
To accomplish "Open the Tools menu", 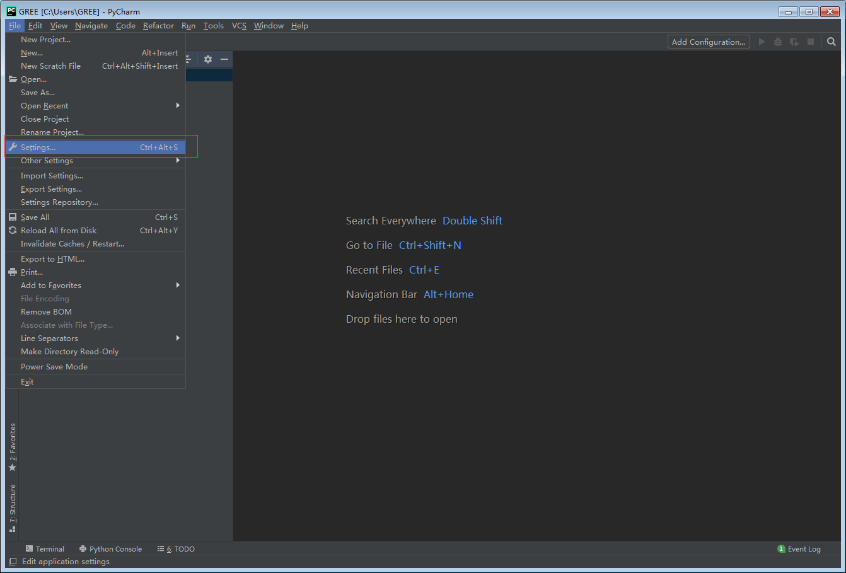I will (x=214, y=26).
